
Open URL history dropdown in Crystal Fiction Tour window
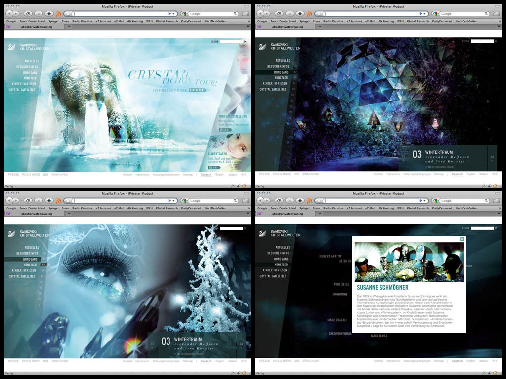[x=173, y=14]
